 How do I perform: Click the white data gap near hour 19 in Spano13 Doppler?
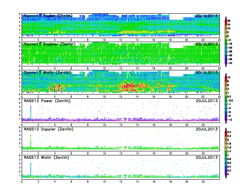[176, 45]
